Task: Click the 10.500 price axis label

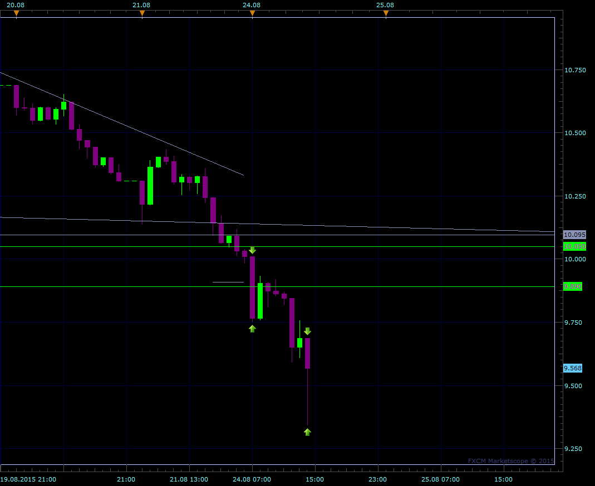Action: [575, 133]
